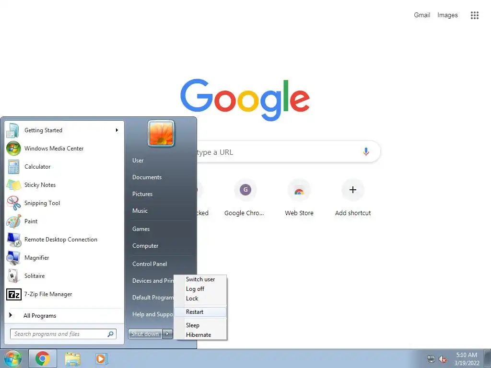Click the arrow next to Shut down
Viewport: 491px width, 368px height.
167,334
